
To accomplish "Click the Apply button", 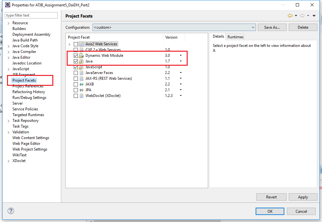I will pos(303,197).
